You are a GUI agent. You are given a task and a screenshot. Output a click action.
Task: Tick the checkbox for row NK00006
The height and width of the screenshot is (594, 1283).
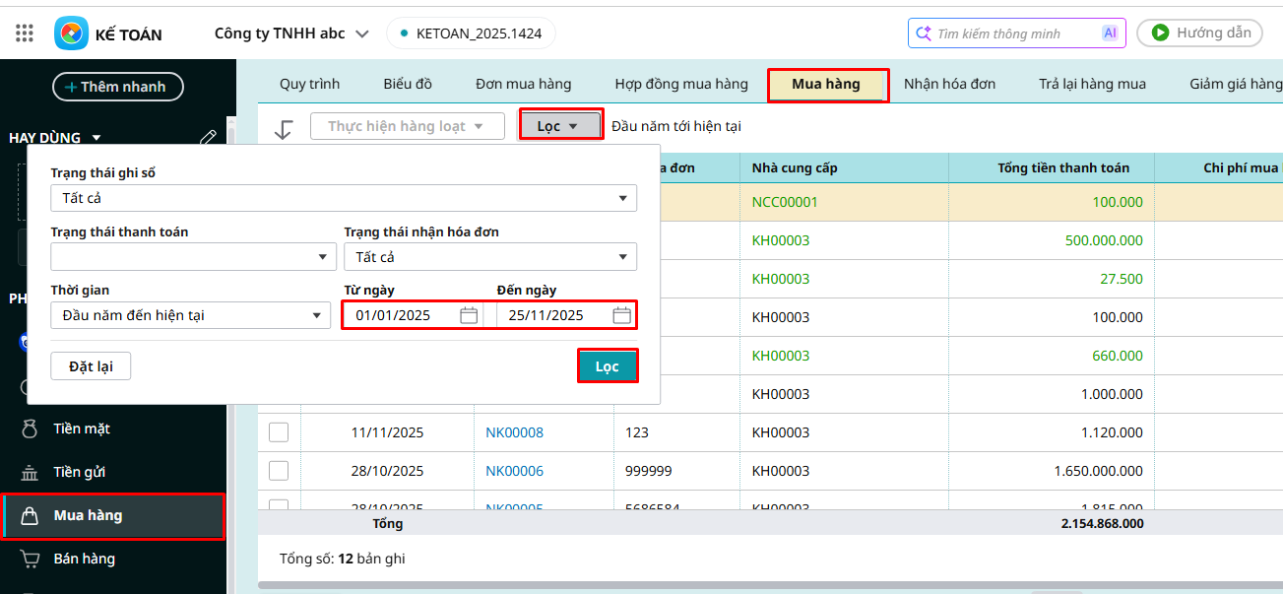point(279,471)
